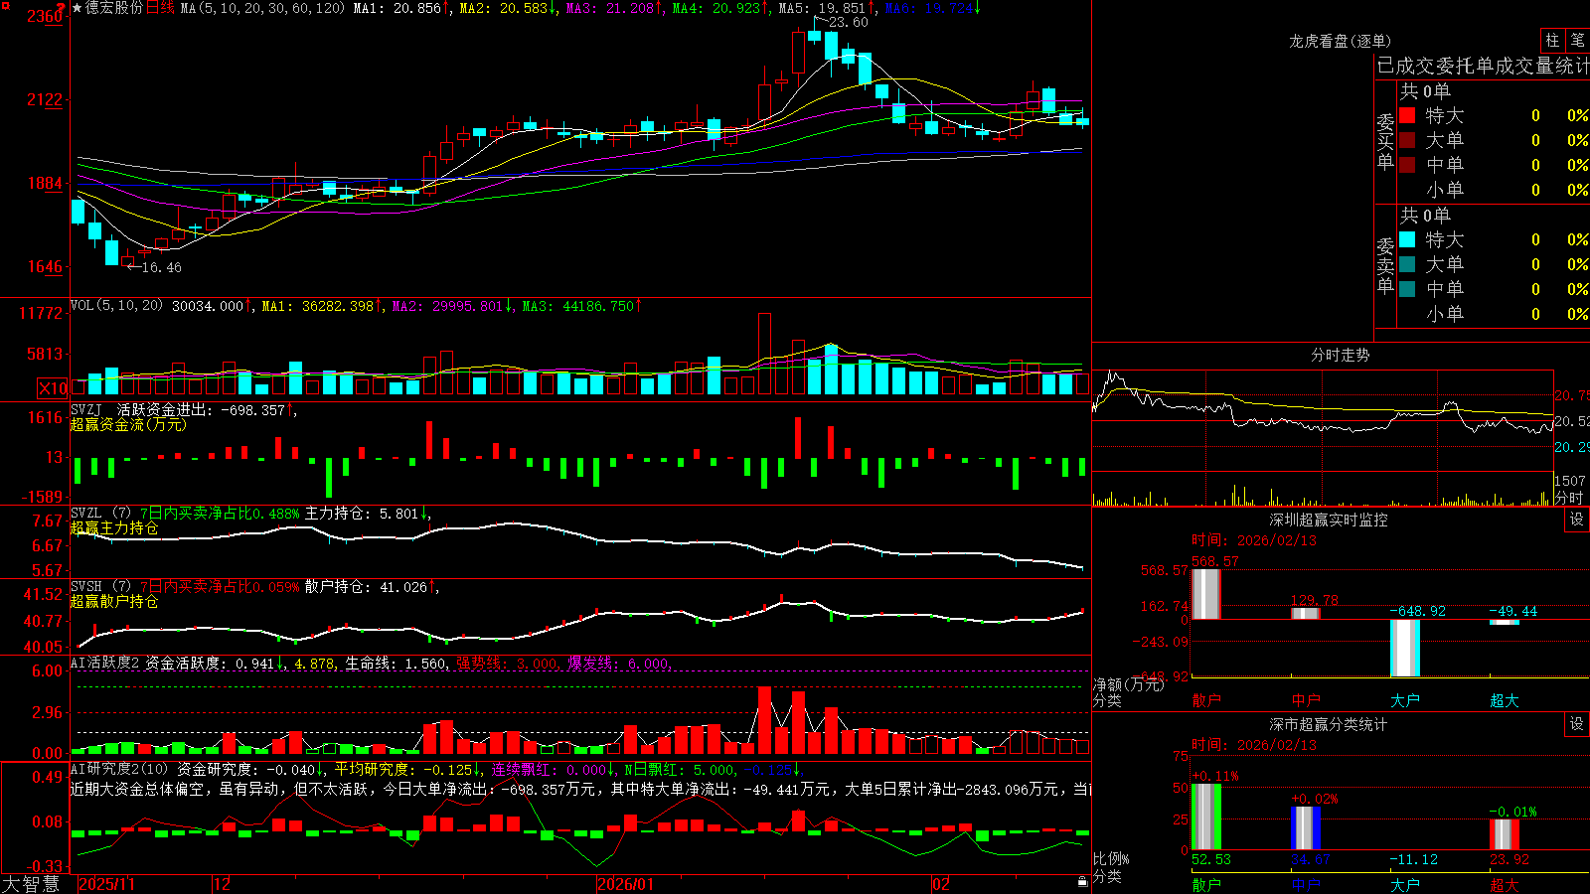Viewport: 1590px width, 894px height.
Task: Click the 大智慧 logo in bottom-left corner
Action: [31, 884]
